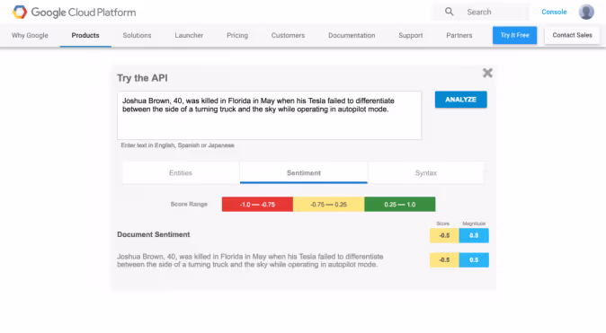Click the Score column header
This screenshot has width=606, height=333.
pyautogui.click(x=443, y=223)
